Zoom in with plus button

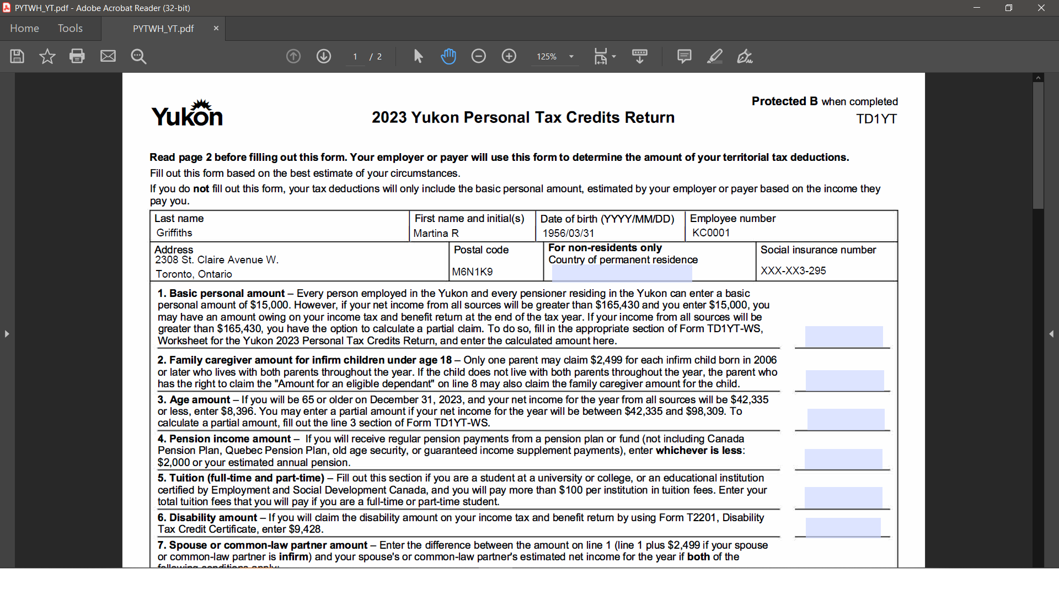[x=509, y=56]
